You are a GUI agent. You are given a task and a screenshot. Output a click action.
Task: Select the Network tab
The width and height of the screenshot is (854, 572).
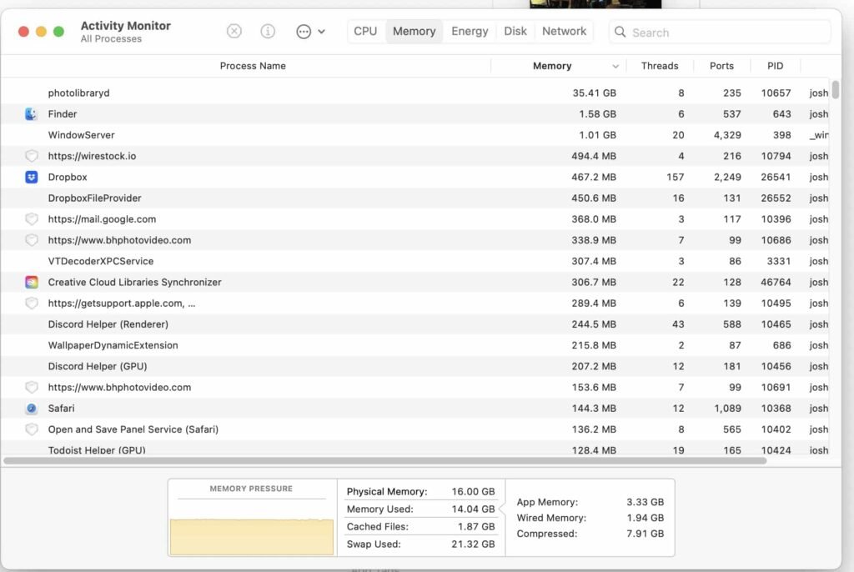tap(564, 31)
